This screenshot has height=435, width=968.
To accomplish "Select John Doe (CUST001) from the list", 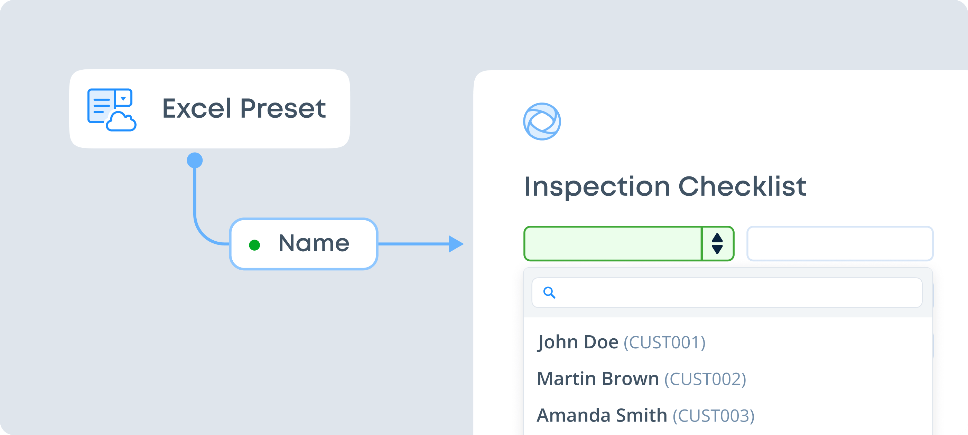I will tap(621, 342).
